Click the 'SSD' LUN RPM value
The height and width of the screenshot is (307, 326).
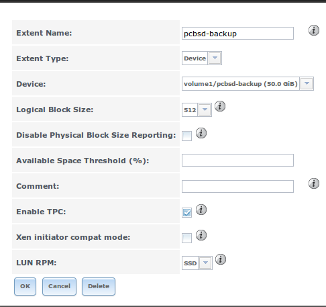[190, 263]
